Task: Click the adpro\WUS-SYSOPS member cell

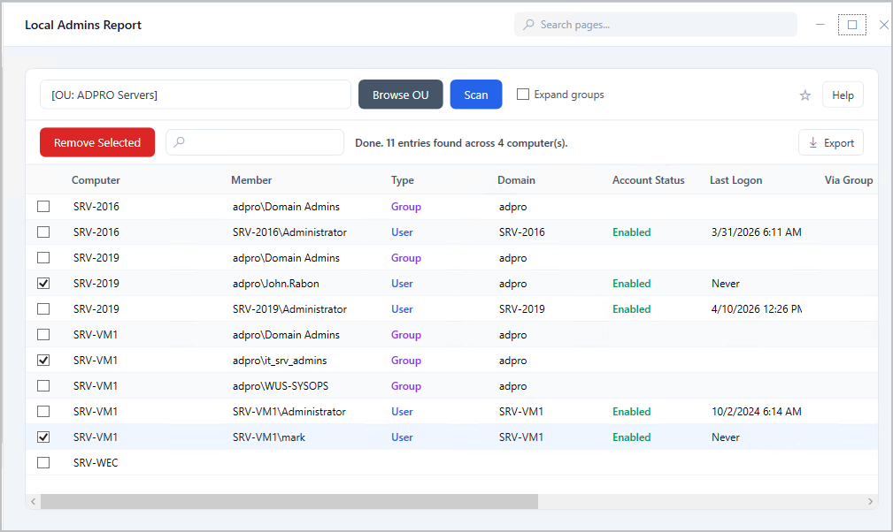Action: point(281,386)
